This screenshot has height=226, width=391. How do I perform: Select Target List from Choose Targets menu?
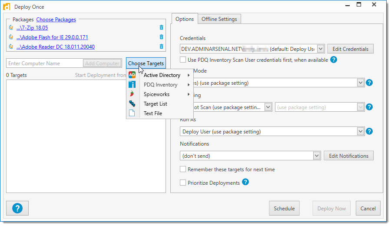(155, 104)
